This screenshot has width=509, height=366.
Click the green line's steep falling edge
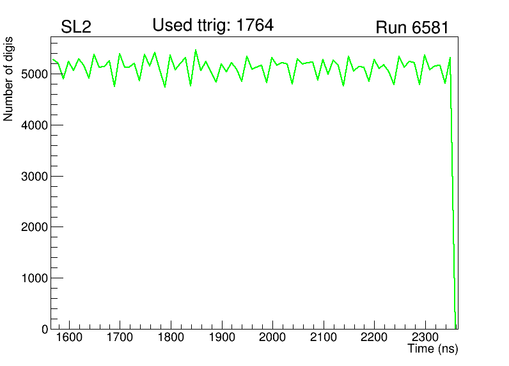453,192
